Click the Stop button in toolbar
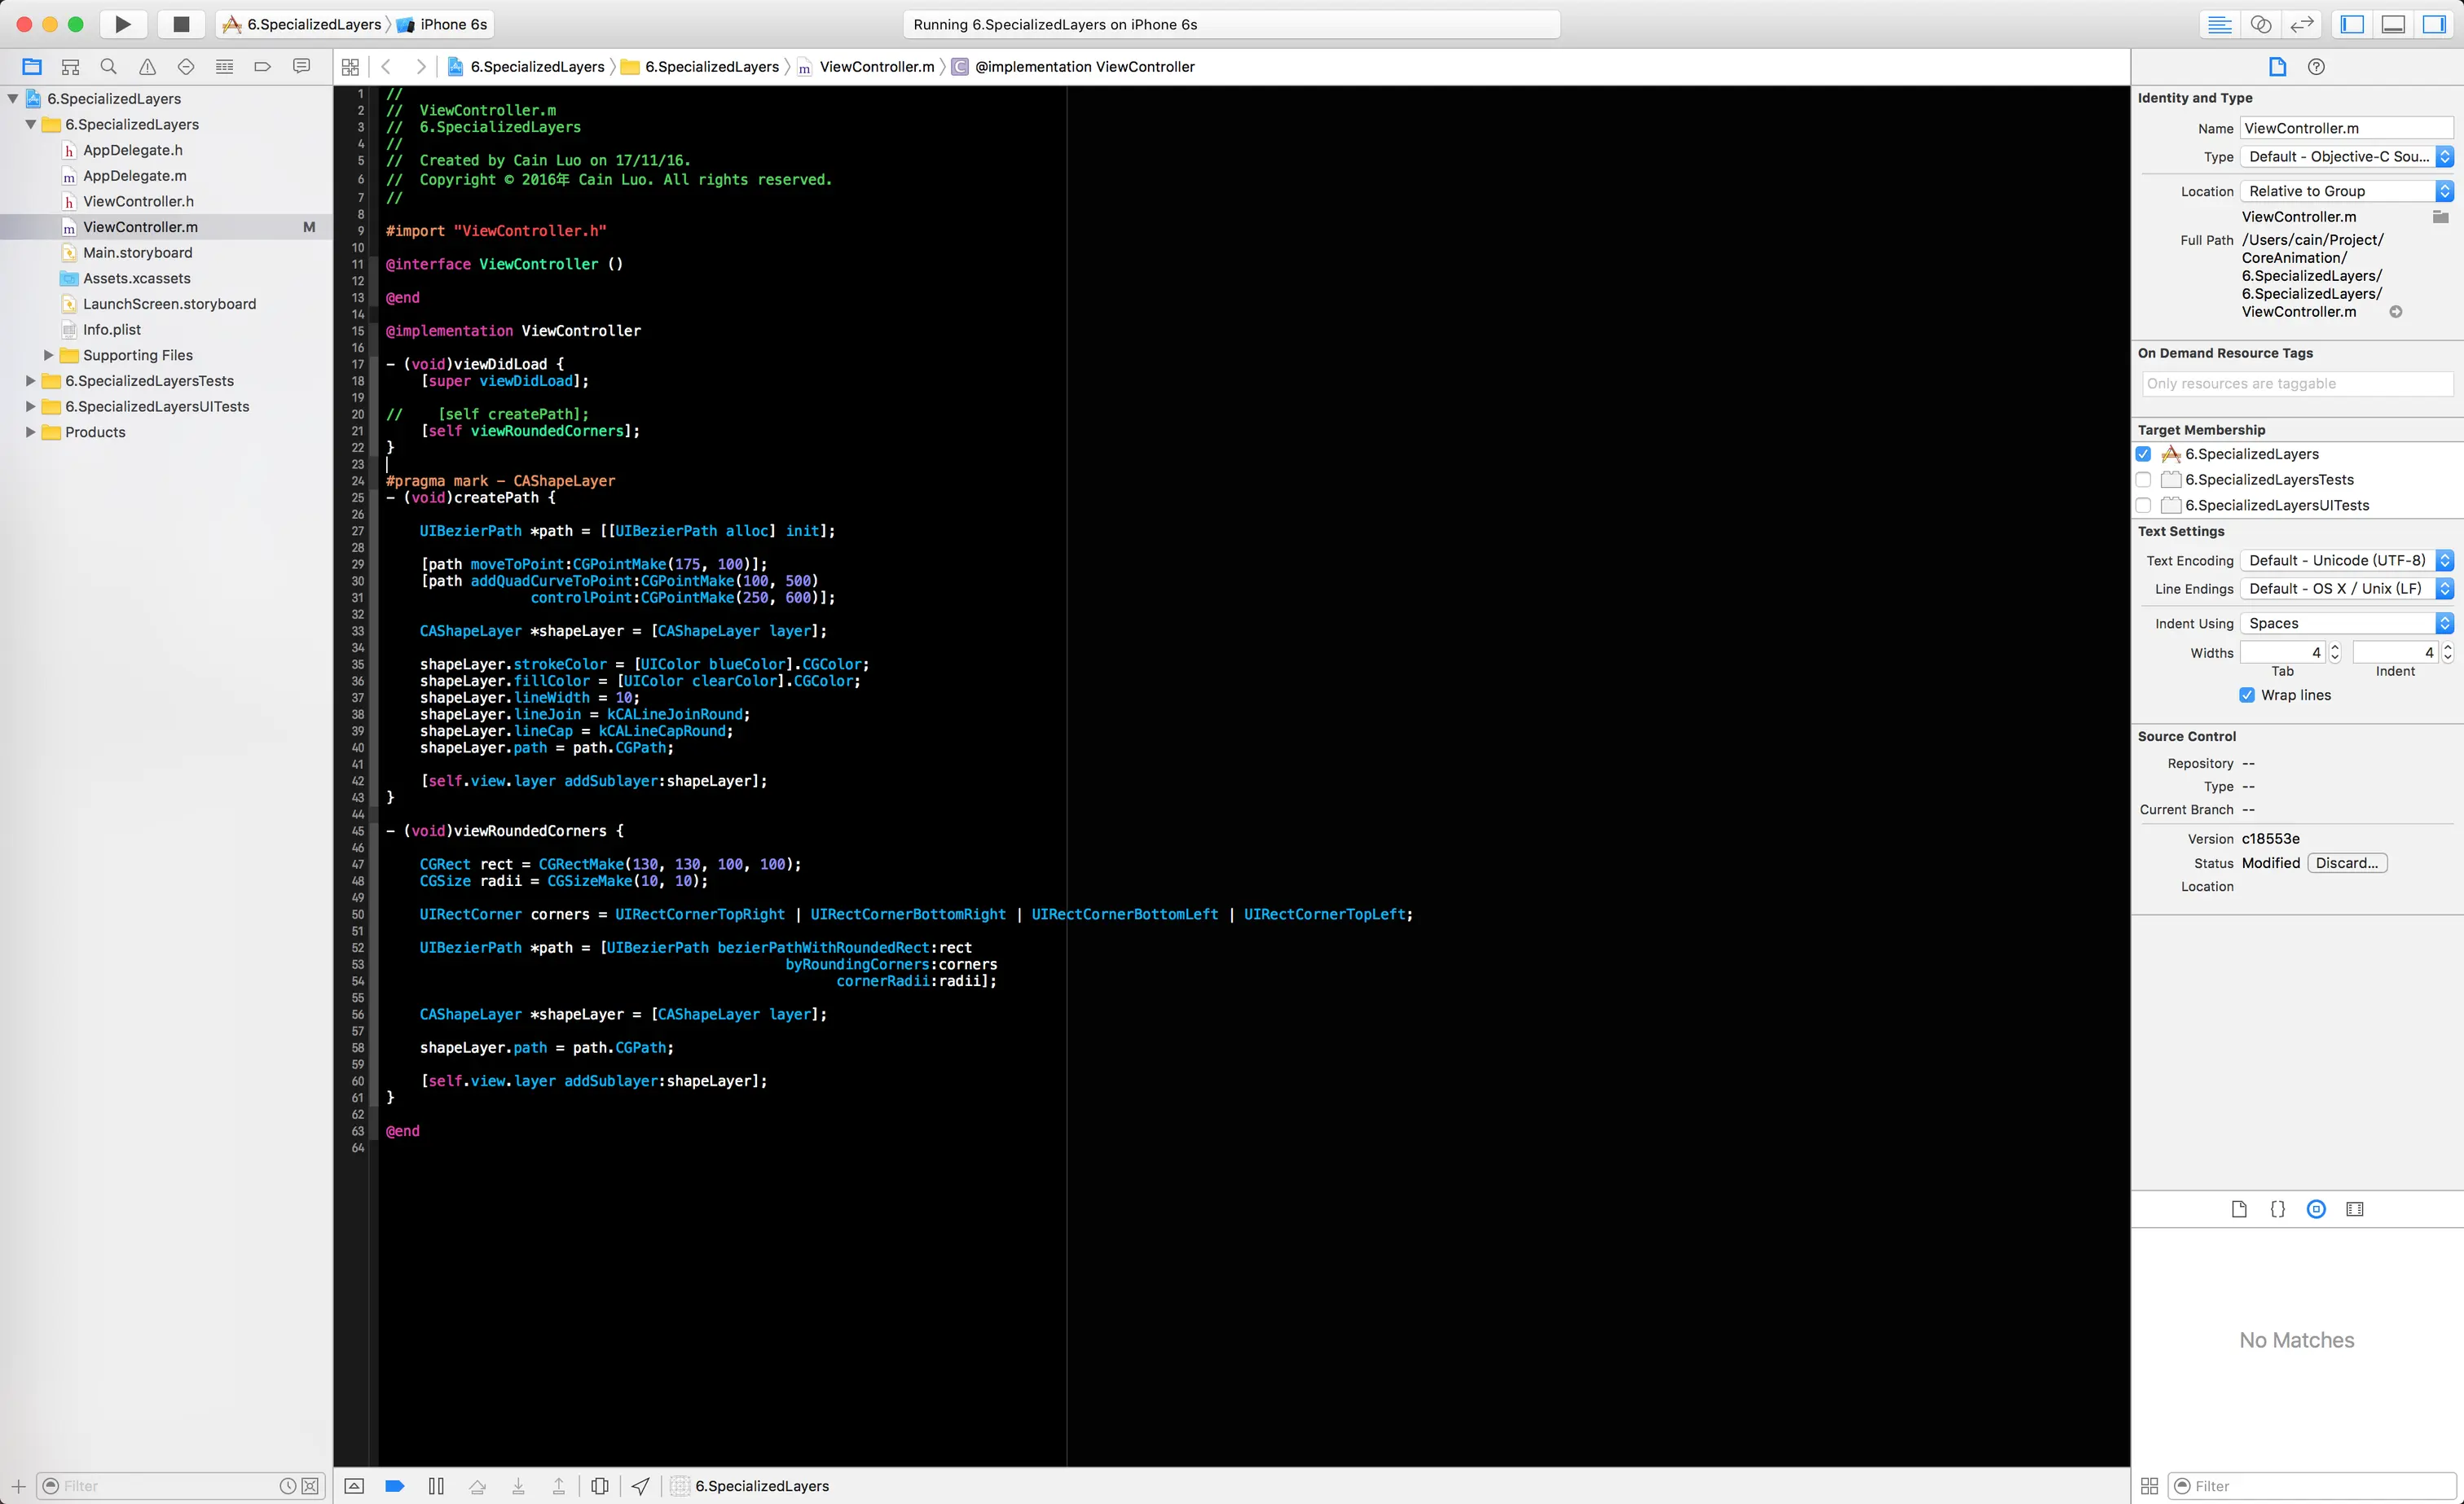 pos(181,24)
